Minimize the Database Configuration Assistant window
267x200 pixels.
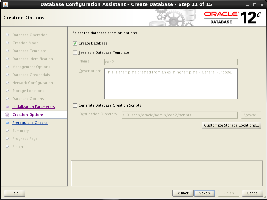(x=247, y=5)
